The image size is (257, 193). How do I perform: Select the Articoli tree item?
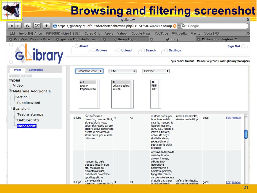tap(24, 97)
